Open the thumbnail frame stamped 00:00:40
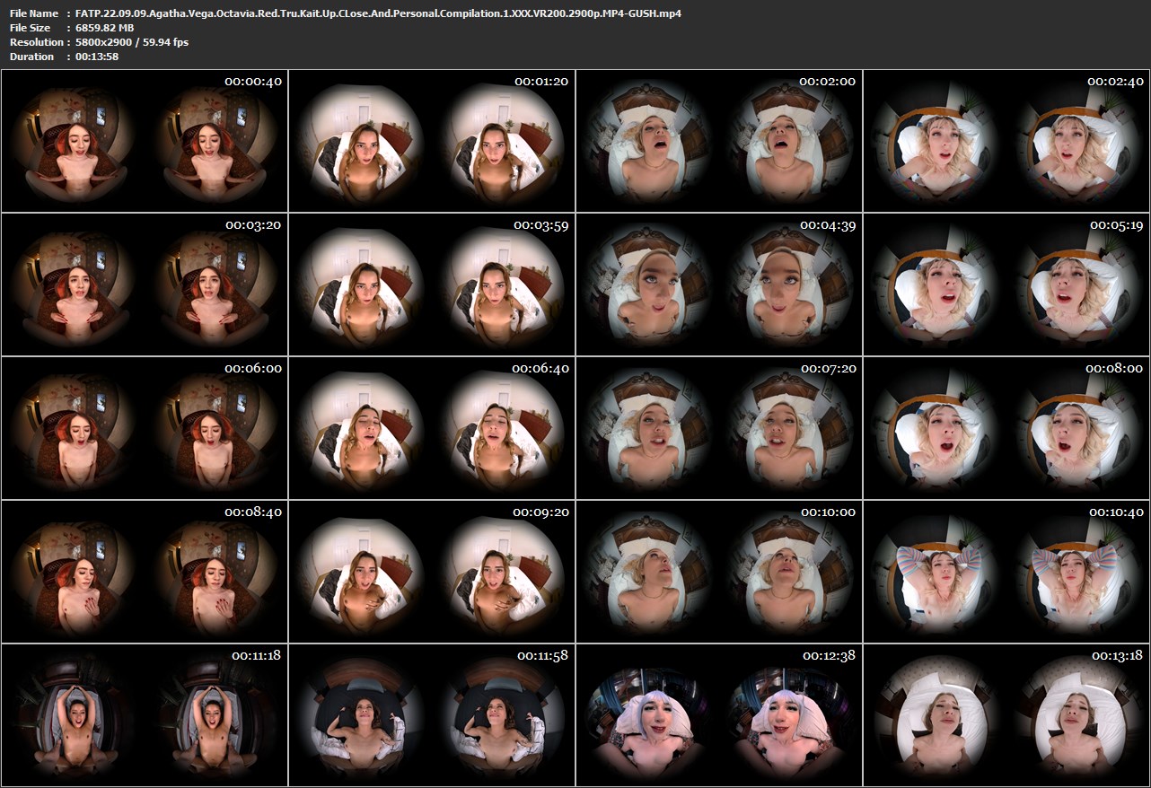1151x788 pixels. pos(144,141)
